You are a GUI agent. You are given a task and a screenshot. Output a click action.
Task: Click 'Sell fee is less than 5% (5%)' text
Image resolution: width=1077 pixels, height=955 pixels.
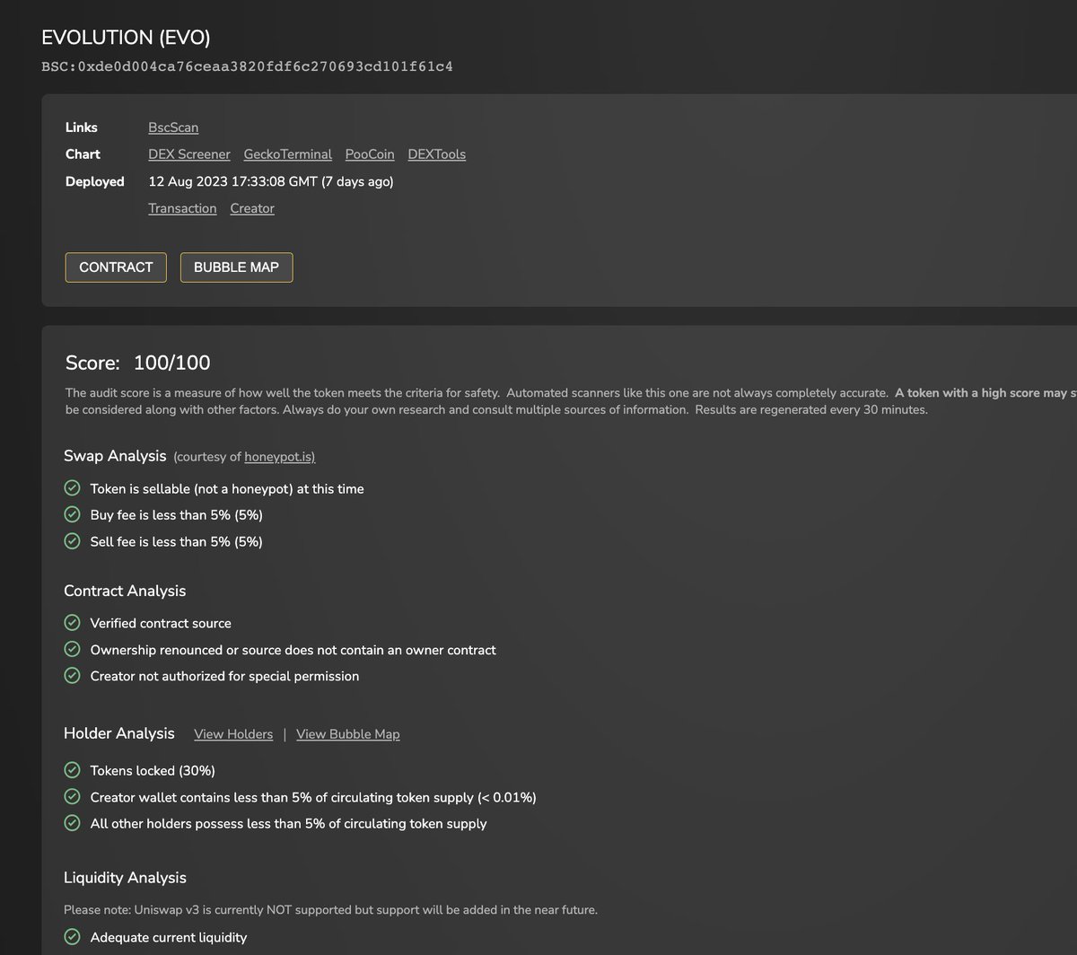(177, 542)
